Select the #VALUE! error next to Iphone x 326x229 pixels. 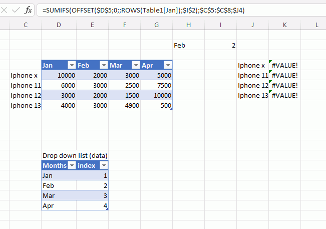pos(284,65)
